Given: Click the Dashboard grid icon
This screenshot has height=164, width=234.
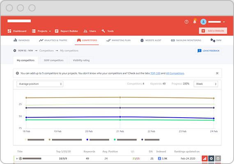Looking at the screenshot, I should point(9,31).
